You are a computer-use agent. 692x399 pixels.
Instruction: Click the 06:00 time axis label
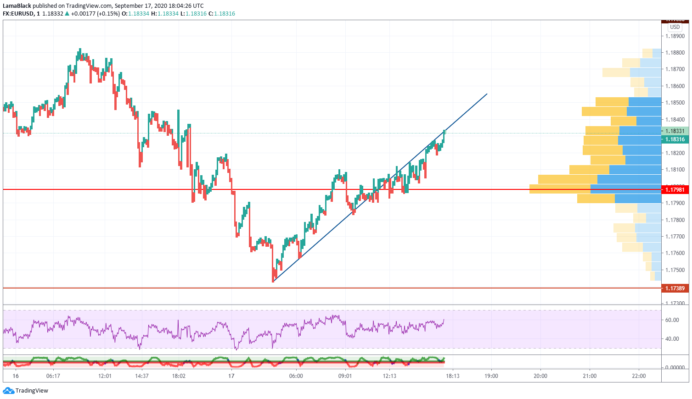[x=296, y=376]
